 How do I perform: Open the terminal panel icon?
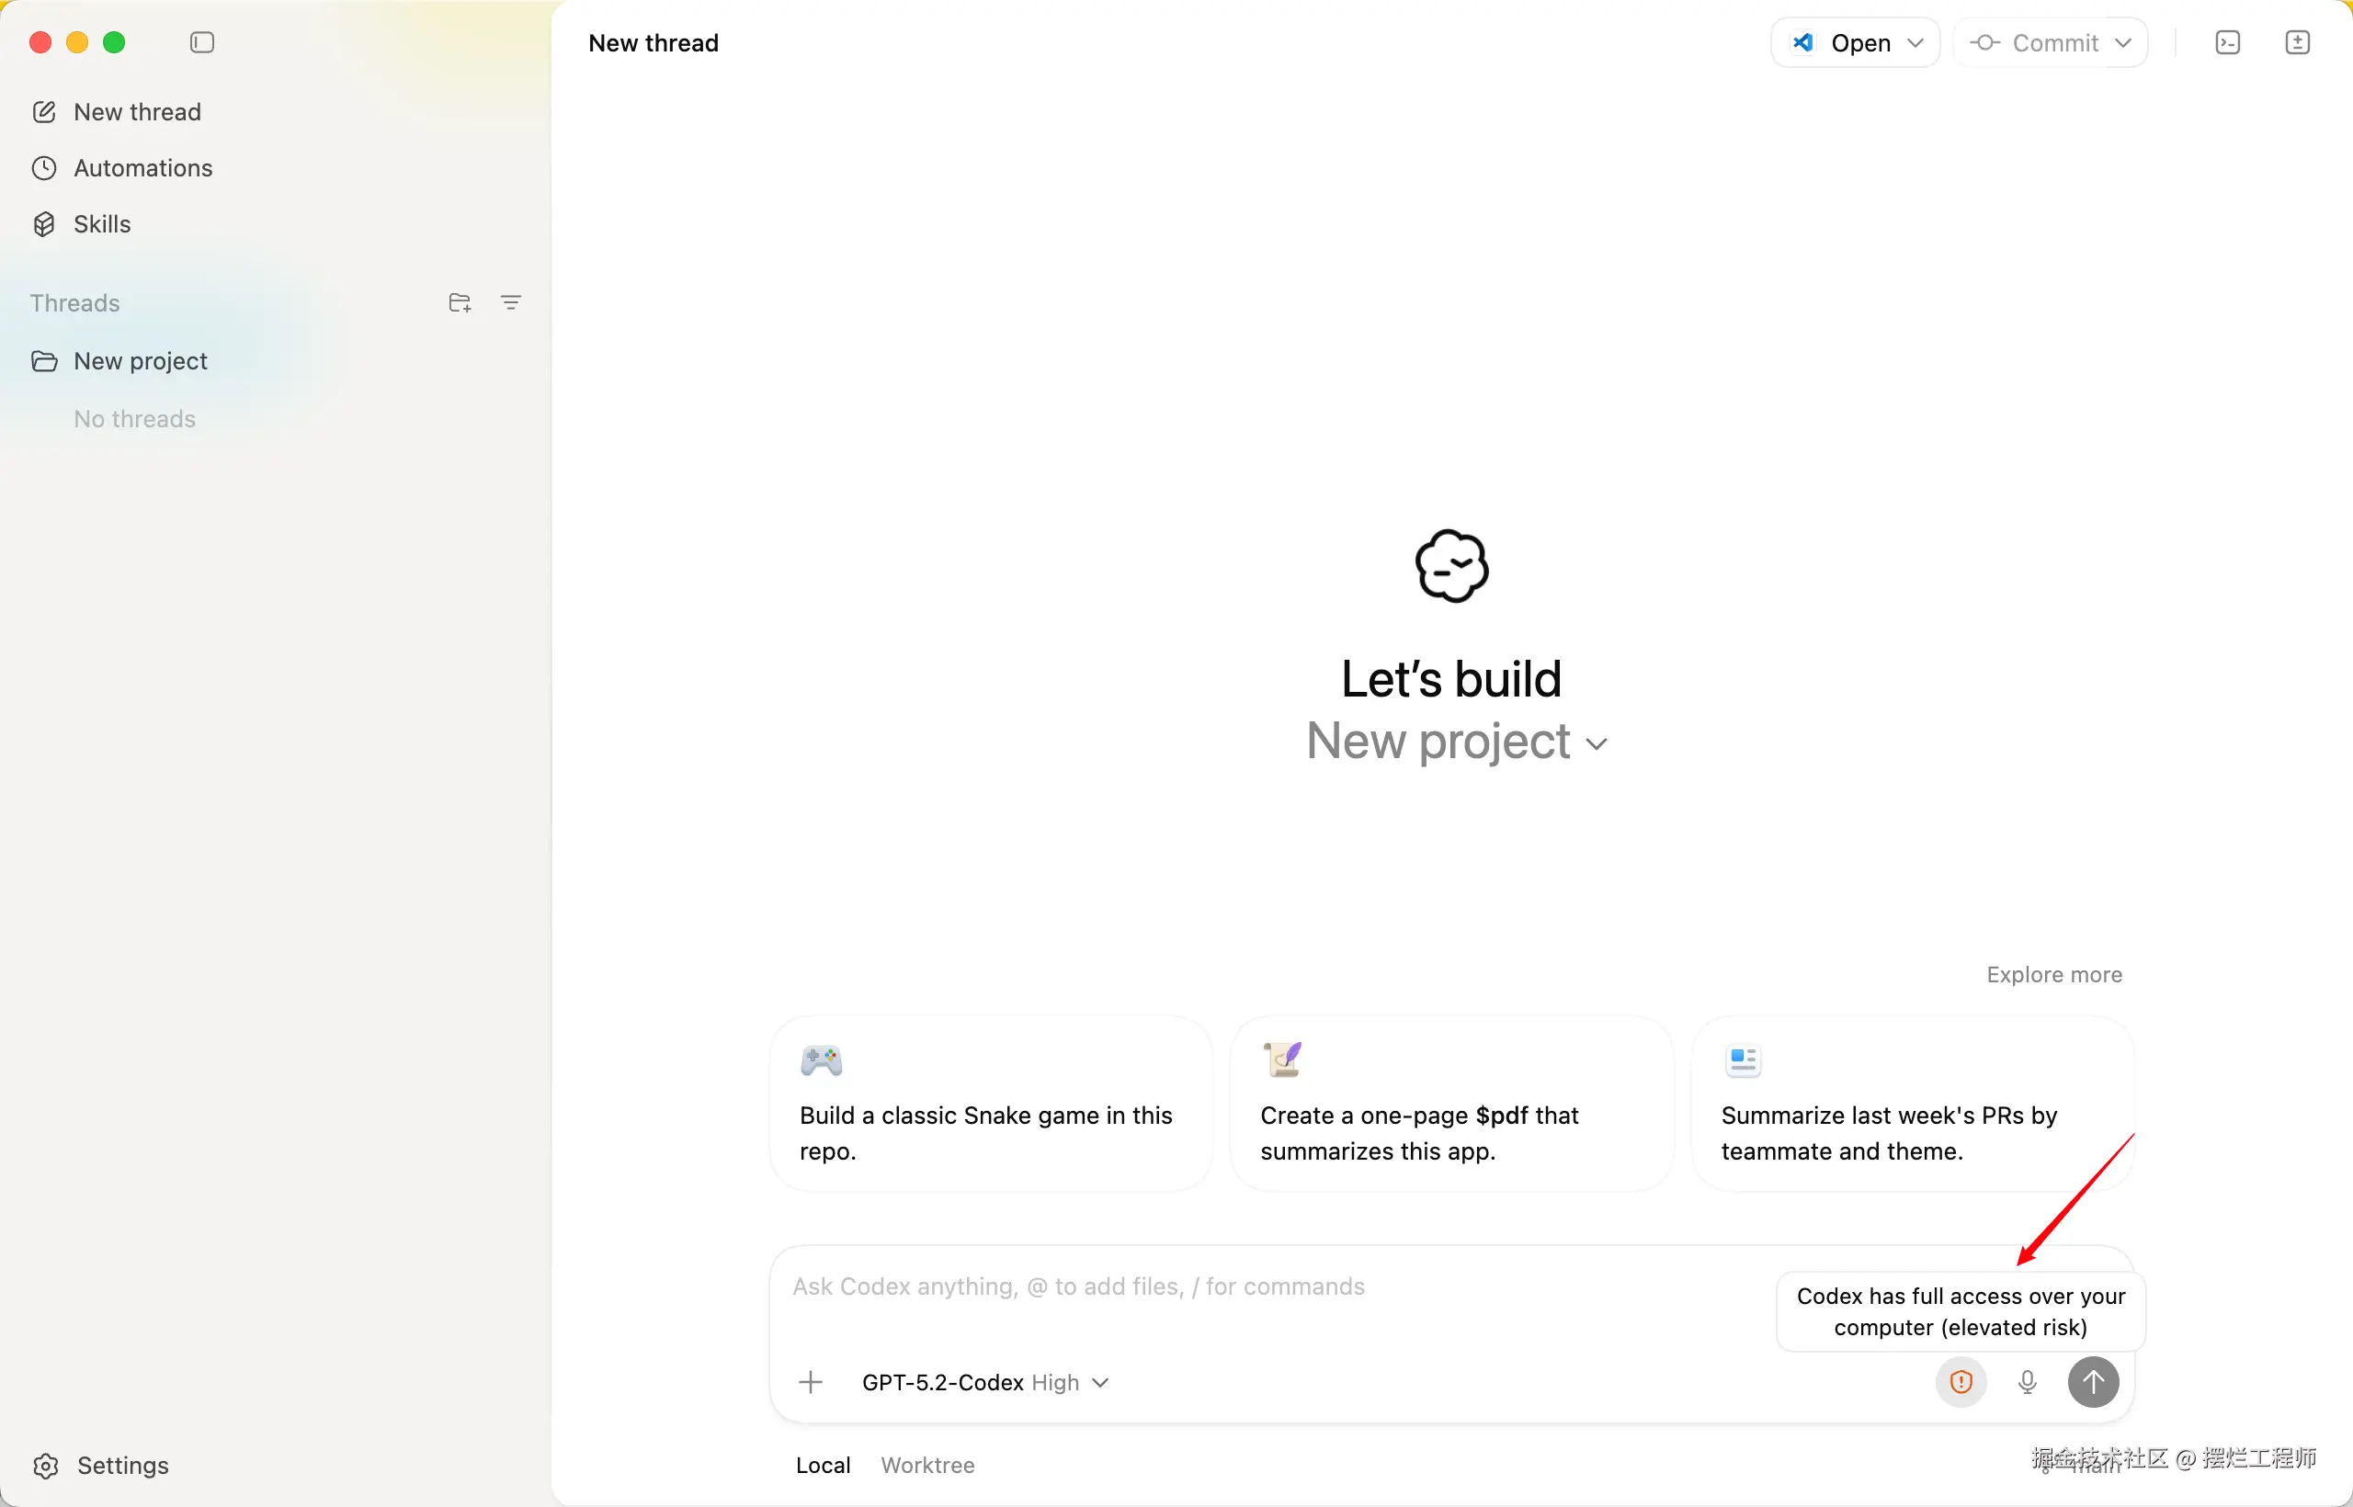[2227, 42]
